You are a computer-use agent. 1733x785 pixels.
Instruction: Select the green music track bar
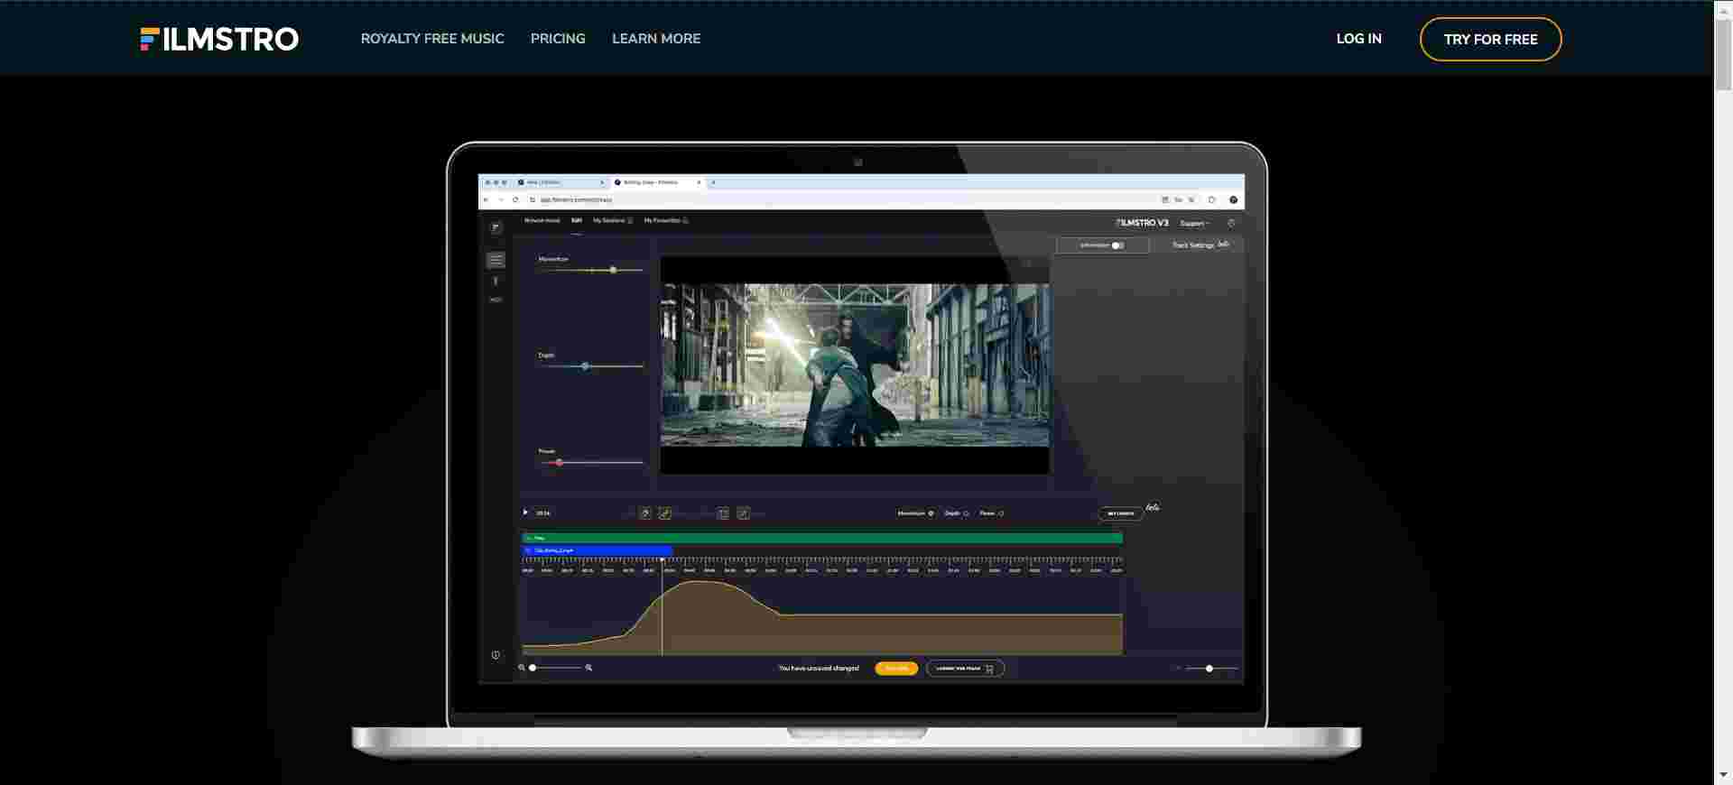click(x=822, y=538)
